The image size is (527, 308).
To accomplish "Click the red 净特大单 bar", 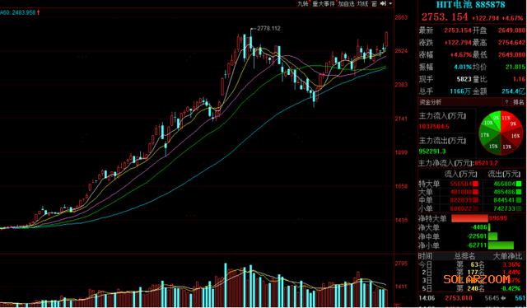I will [469, 218].
